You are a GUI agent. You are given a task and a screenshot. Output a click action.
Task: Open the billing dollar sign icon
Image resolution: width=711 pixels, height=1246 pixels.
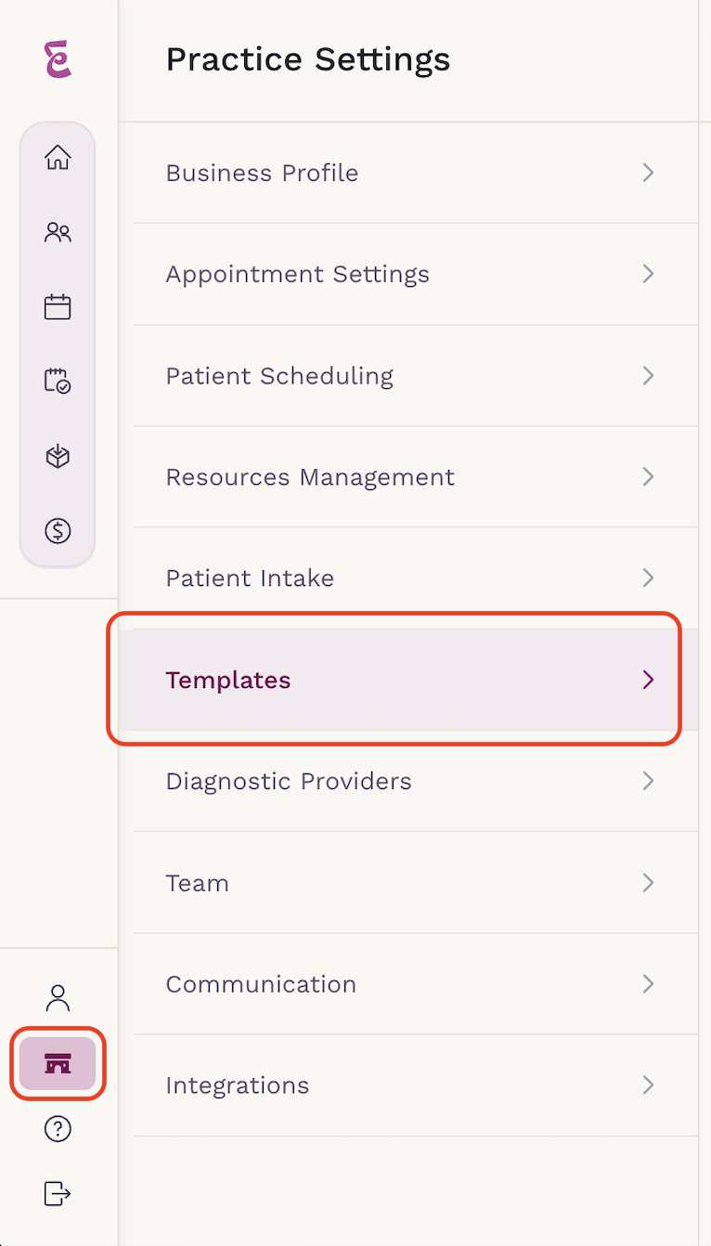(58, 531)
